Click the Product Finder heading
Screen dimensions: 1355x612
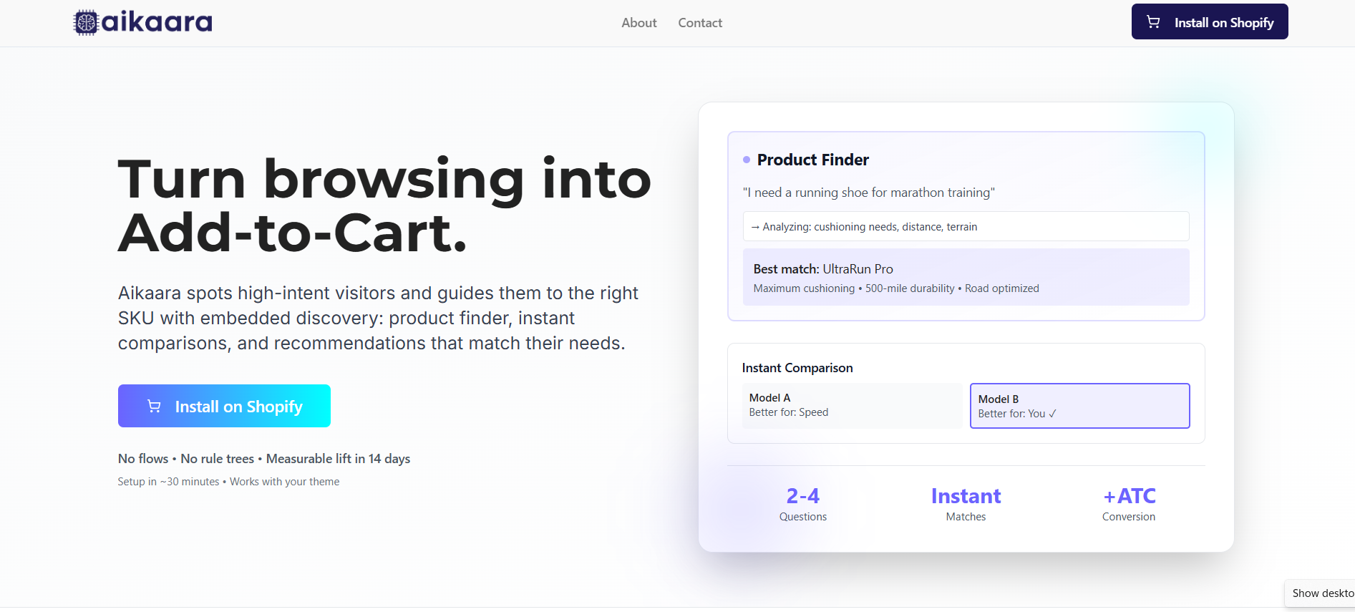click(812, 160)
